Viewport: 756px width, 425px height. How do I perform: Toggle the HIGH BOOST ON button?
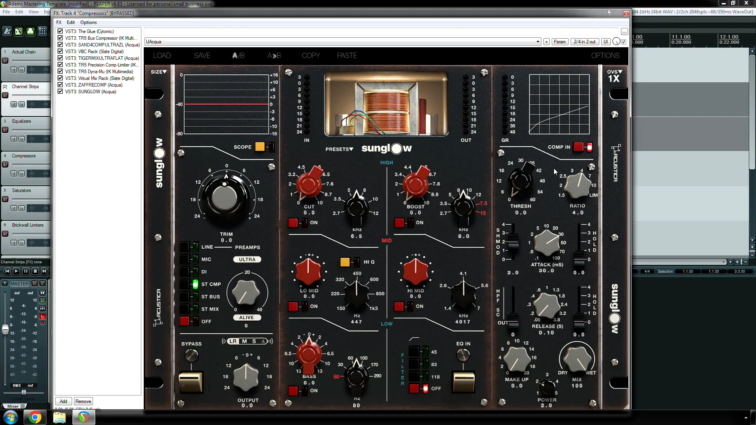click(x=399, y=223)
